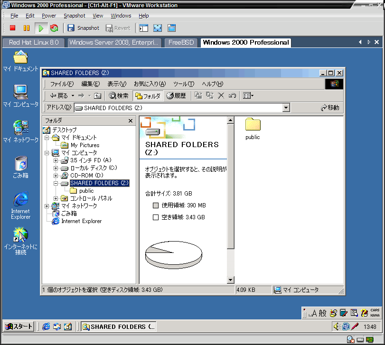Open ファイル(F) menu in Explorer
This screenshot has height=345, width=385.
[x=62, y=84]
